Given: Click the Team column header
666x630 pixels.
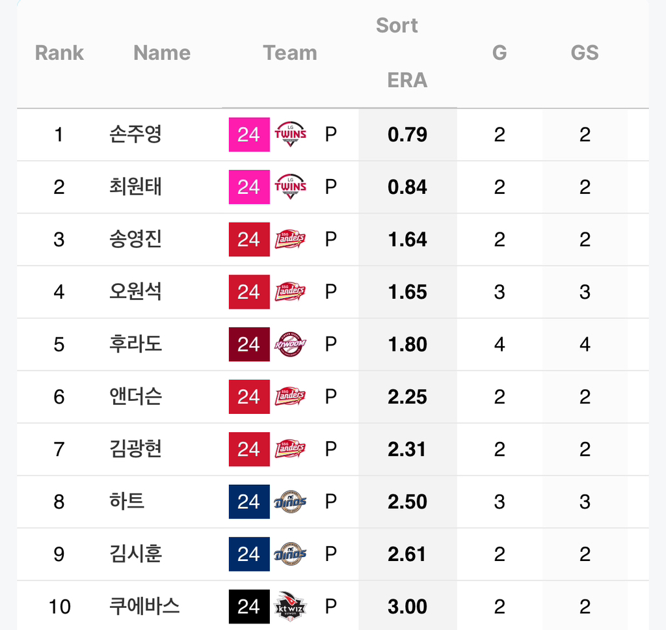Looking at the screenshot, I should (x=290, y=53).
